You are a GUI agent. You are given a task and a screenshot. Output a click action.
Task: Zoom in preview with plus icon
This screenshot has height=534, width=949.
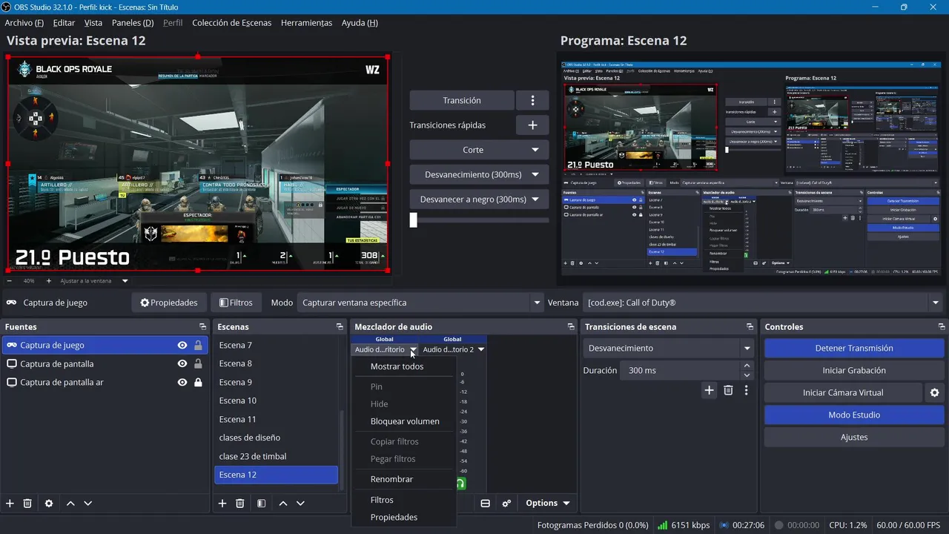coord(49,281)
